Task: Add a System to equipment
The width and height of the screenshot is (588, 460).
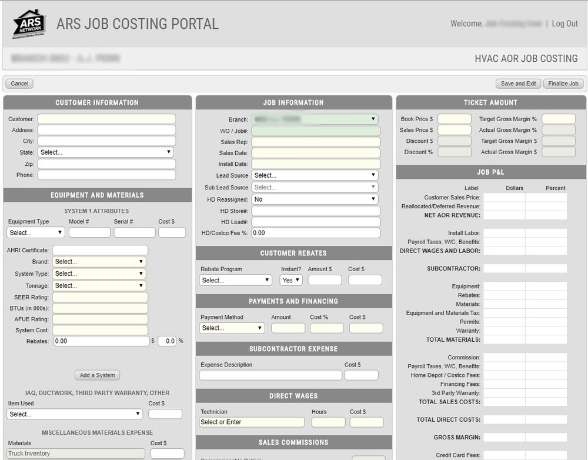Action: 98,375
